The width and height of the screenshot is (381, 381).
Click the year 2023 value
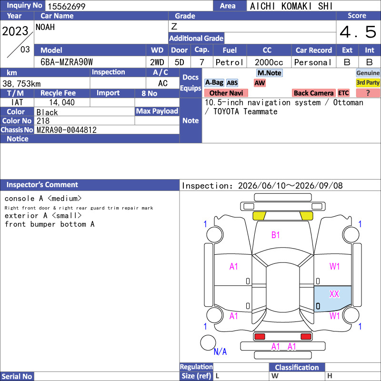[x=15, y=31]
